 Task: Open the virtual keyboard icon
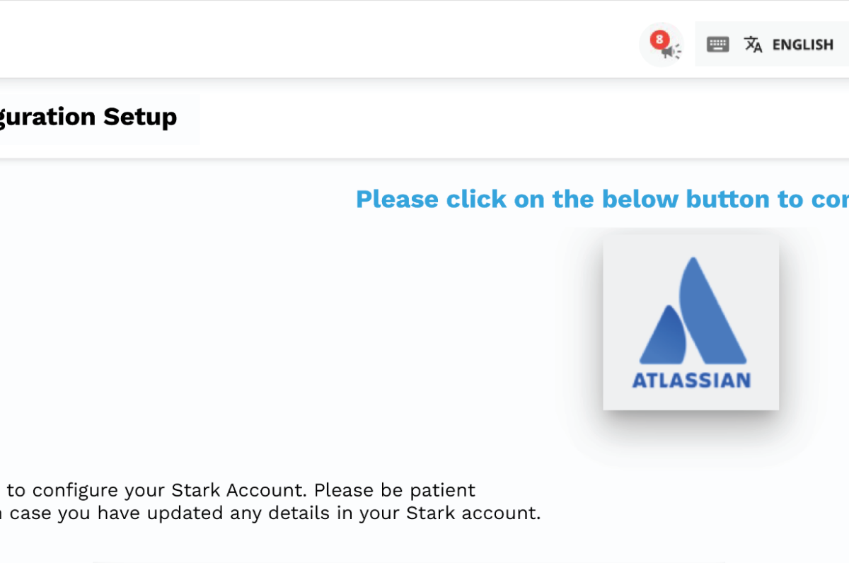tap(717, 45)
